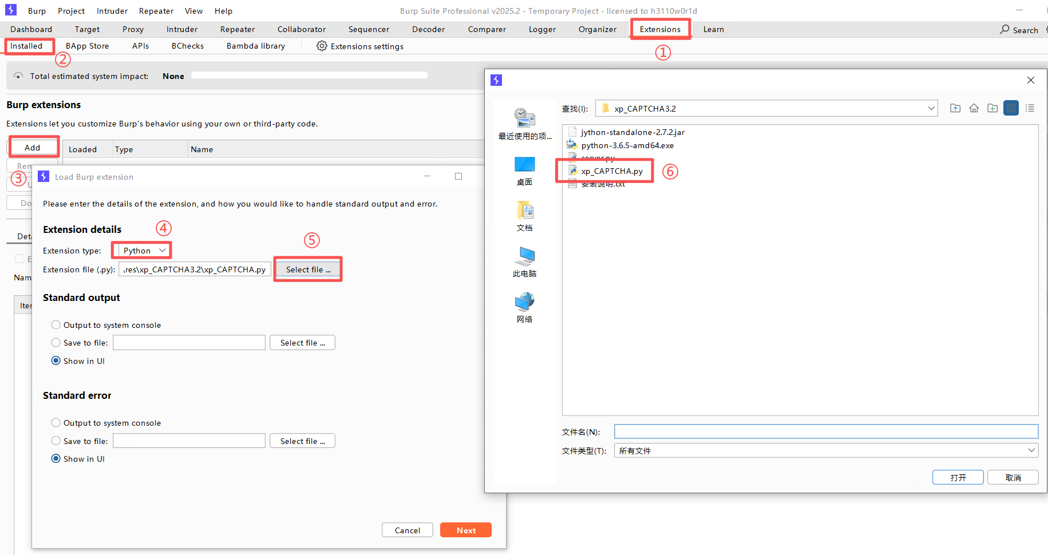The image size is (1048, 555).
Task: Select standard error 'Save to file' radio
Action: 56,441
